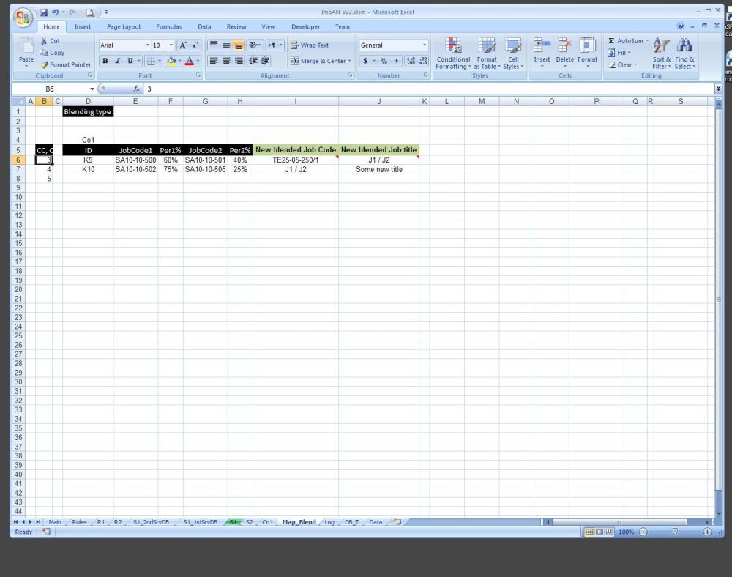Viewport: 732px width, 577px height.
Task: Click the Increase Font Size icon
Action: (x=183, y=45)
